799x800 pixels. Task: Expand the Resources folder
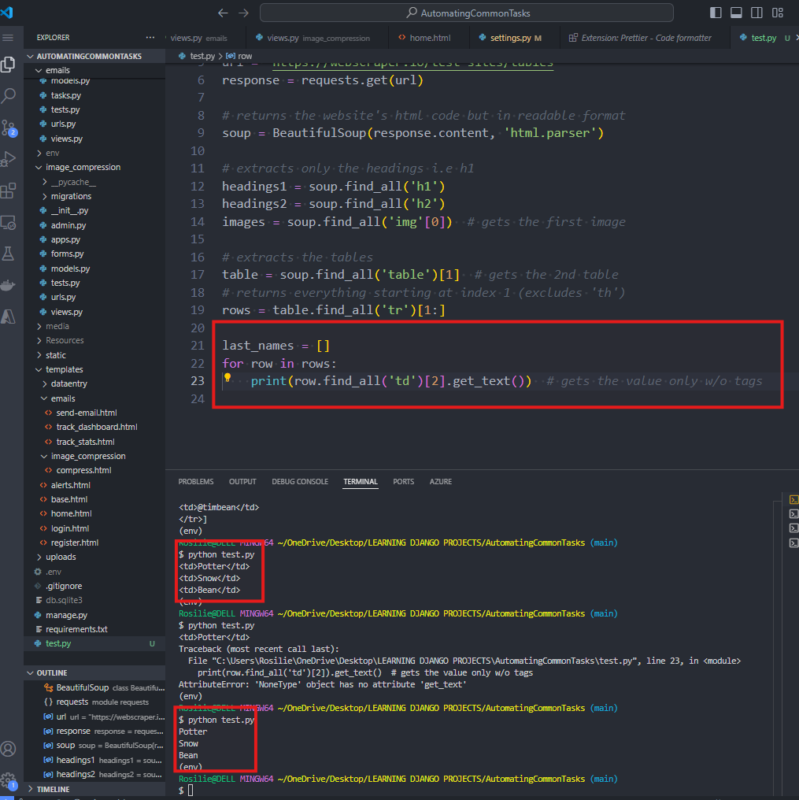tap(95, 340)
